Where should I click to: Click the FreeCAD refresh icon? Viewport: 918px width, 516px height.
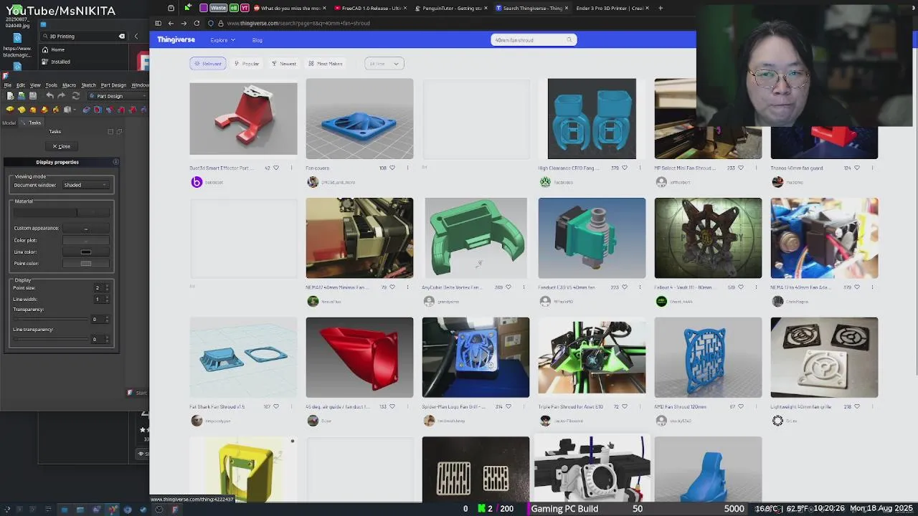76,96
